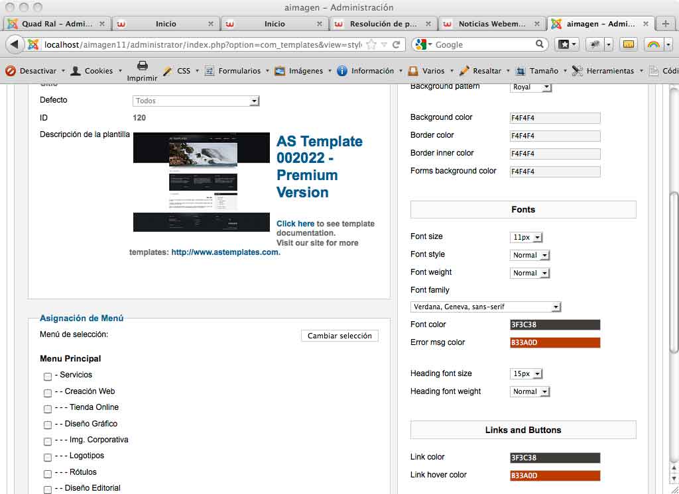
Task: Click the Formularios form icon
Action: pos(209,71)
